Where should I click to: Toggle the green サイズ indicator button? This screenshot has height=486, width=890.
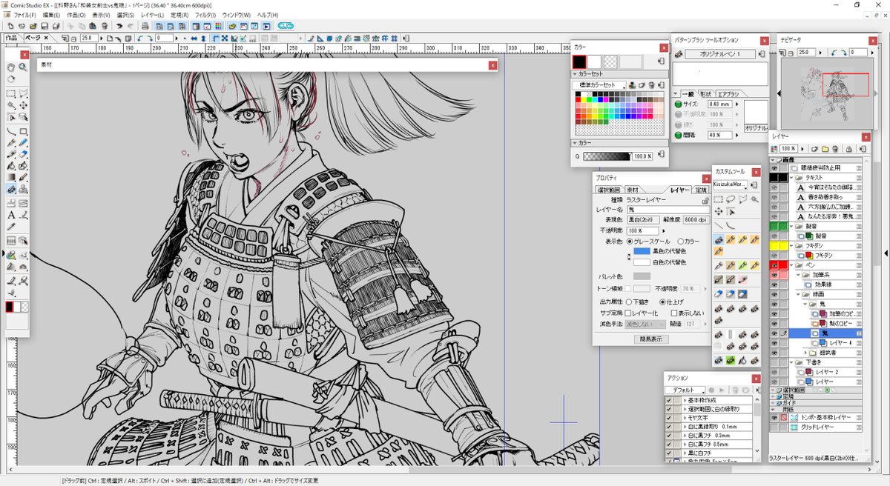tap(678, 104)
